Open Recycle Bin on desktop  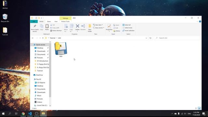(x=5, y=18)
